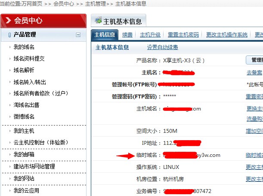263x196 pixels.
Task: Click the 去备案 link
Action: [254, 73]
